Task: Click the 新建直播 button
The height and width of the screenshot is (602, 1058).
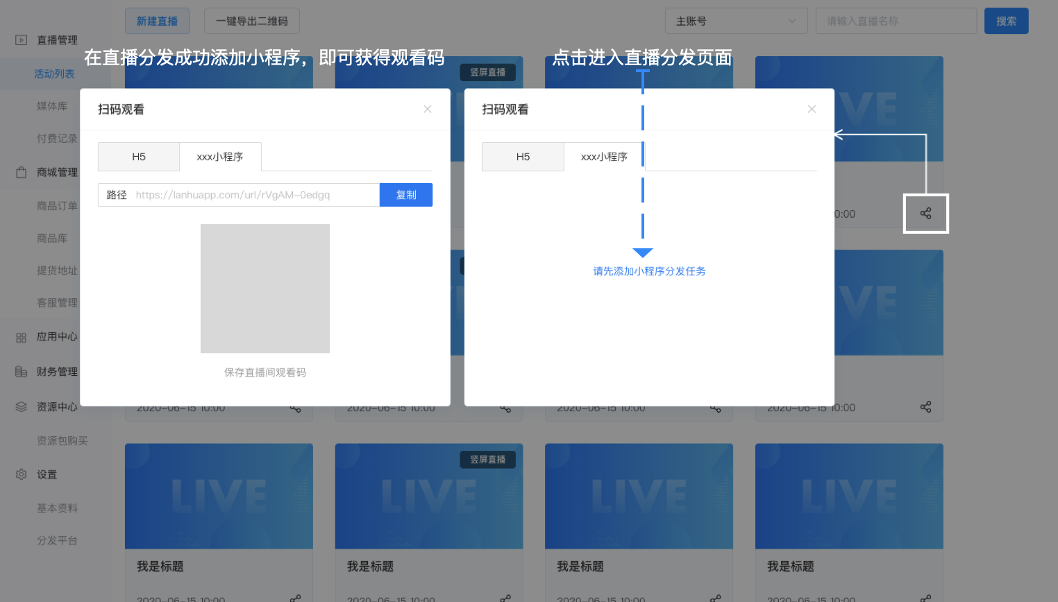Action: [x=157, y=21]
